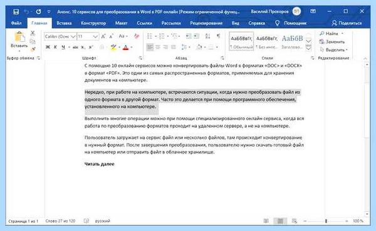This screenshot has height=231, width=376.
Task: Open the Выделить select dropdown
Action: [x=334, y=50]
